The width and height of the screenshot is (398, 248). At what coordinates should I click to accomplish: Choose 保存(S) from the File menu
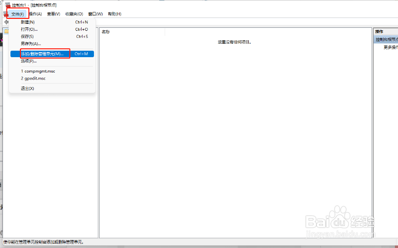52,36
